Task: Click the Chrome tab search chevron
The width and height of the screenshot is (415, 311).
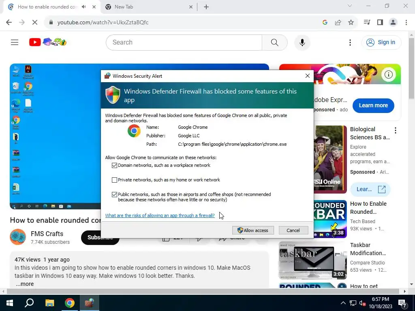Action: tap(350, 6)
